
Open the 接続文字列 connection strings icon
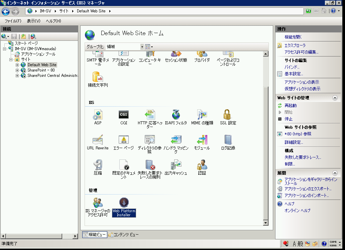click(x=98, y=77)
